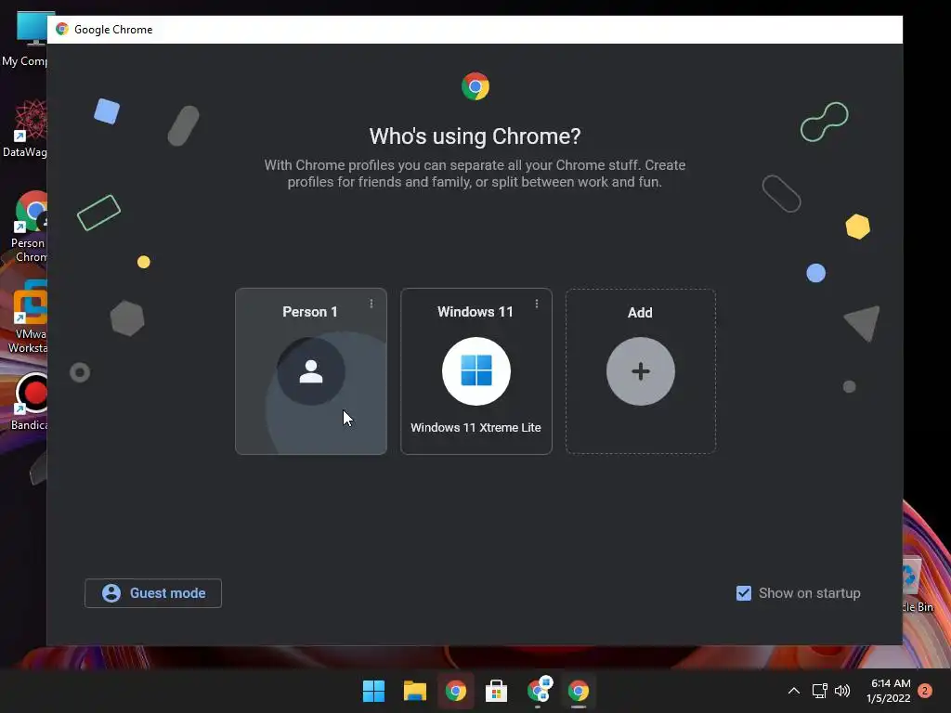Open Person 1 more-options menu

(371, 304)
